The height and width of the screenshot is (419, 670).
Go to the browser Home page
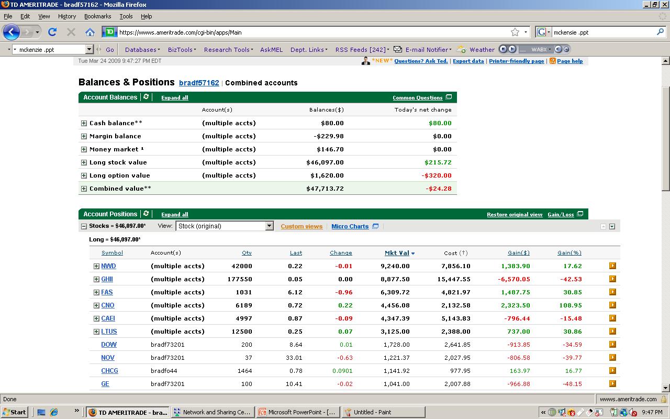pos(90,32)
